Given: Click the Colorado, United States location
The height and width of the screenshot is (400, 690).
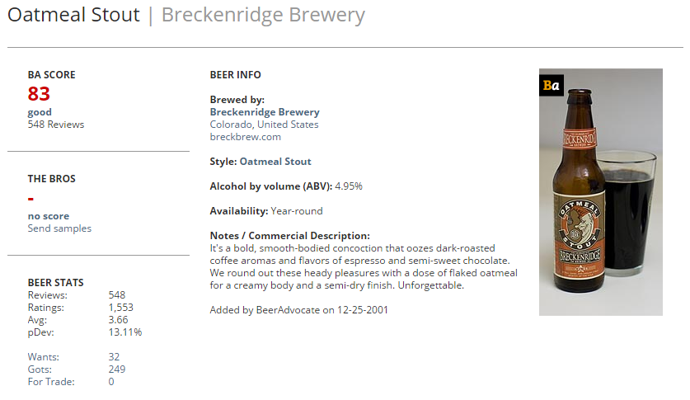Looking at the screenshot, I should coord(264,125).
